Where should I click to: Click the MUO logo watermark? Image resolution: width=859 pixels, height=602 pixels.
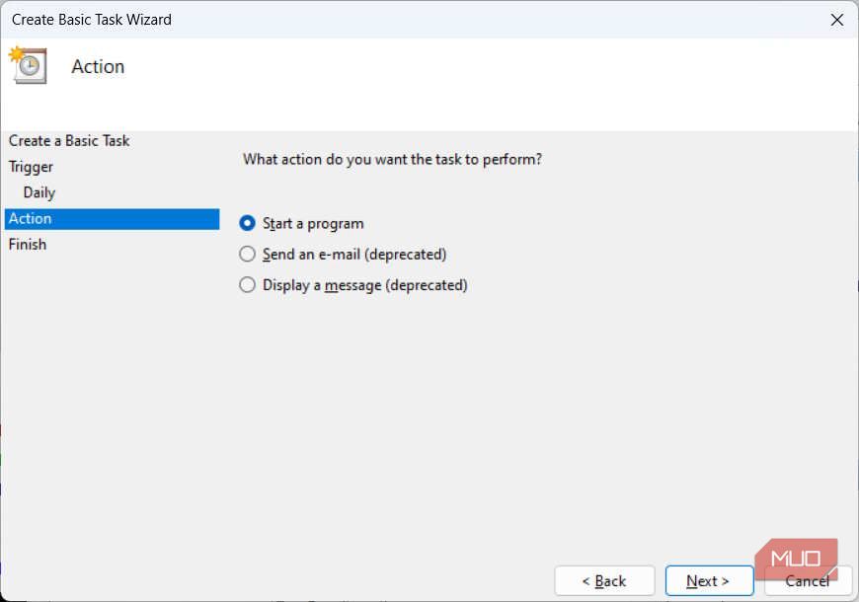[x=798, y=560]
